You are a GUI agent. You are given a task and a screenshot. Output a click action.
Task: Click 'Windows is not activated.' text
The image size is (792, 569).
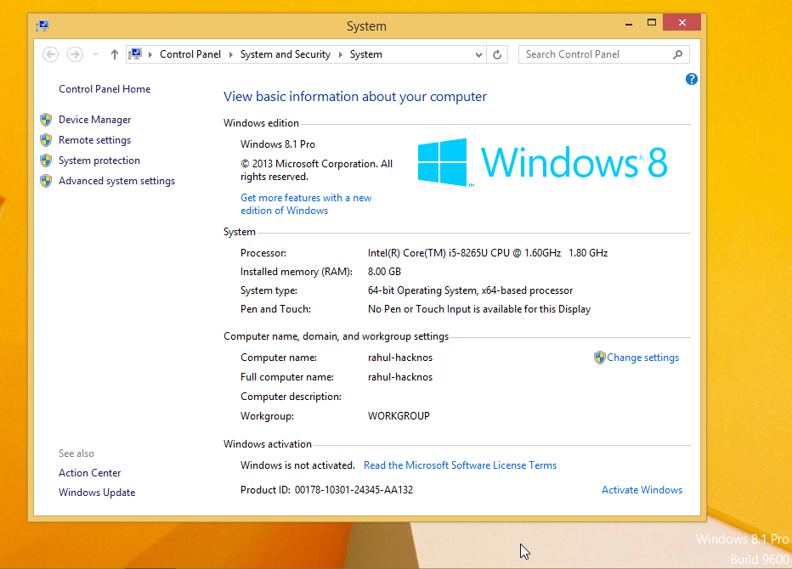coord(298,465)
